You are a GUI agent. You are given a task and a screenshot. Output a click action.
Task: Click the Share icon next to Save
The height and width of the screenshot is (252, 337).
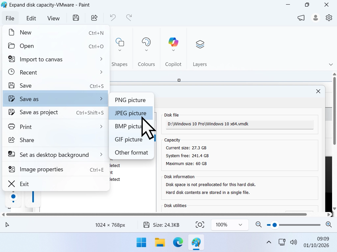[x=94, y=18]
